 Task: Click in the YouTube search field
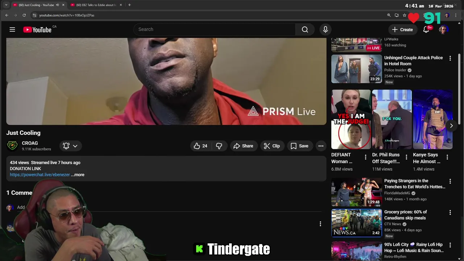point(215,29)
